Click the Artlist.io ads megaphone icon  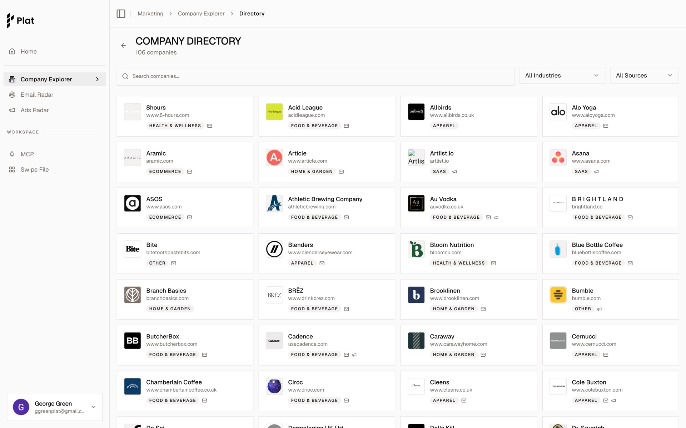pyautogui.click(x=454, y=172)
